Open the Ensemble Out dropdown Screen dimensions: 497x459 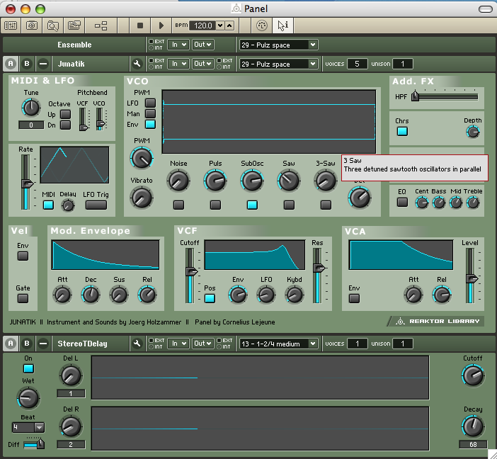coord(203,45)
